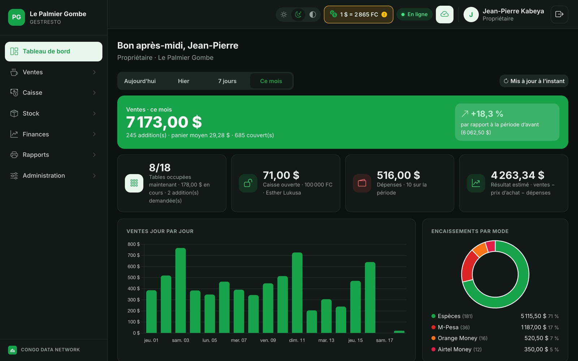Click the +18,3 % comparison card
Screen dimensions: 578x361
507,122
